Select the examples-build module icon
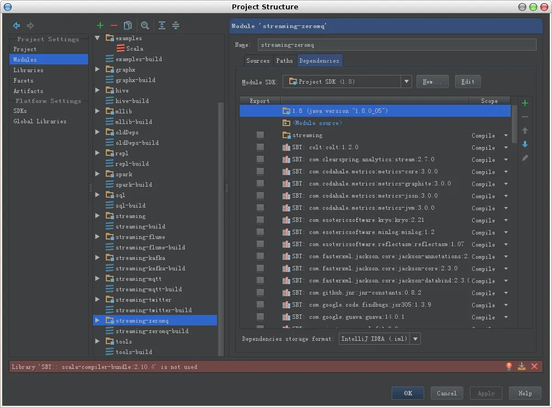This screenshot has height=408, width=552. [x=110, y=59]
